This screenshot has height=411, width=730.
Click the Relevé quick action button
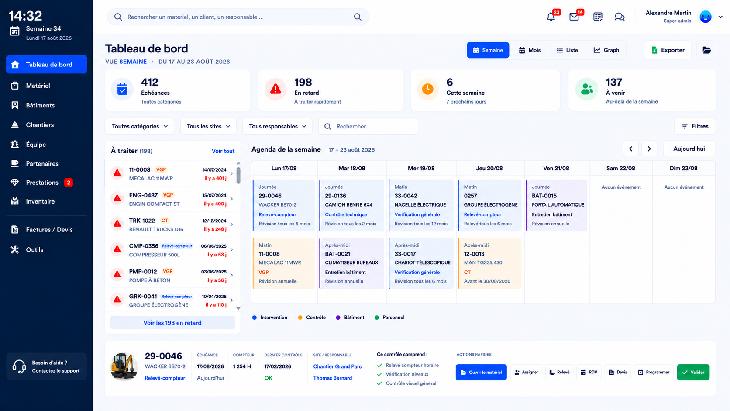click(x=559, y=372)
